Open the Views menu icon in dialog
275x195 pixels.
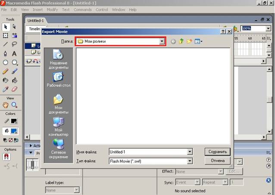pyautogui.click(x=199, y=41)
